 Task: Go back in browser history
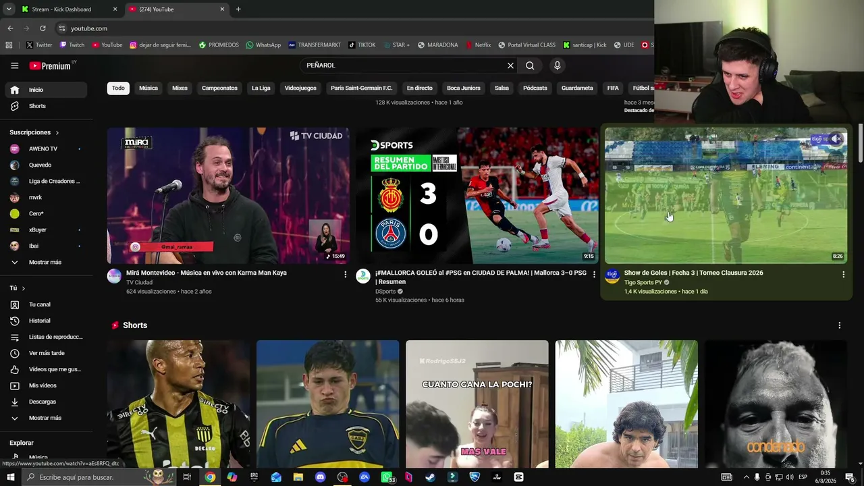click(10, 28)
